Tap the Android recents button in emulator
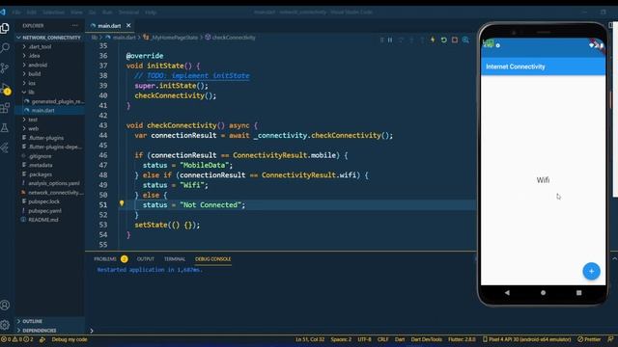618x347 pixels. point(579,293)
